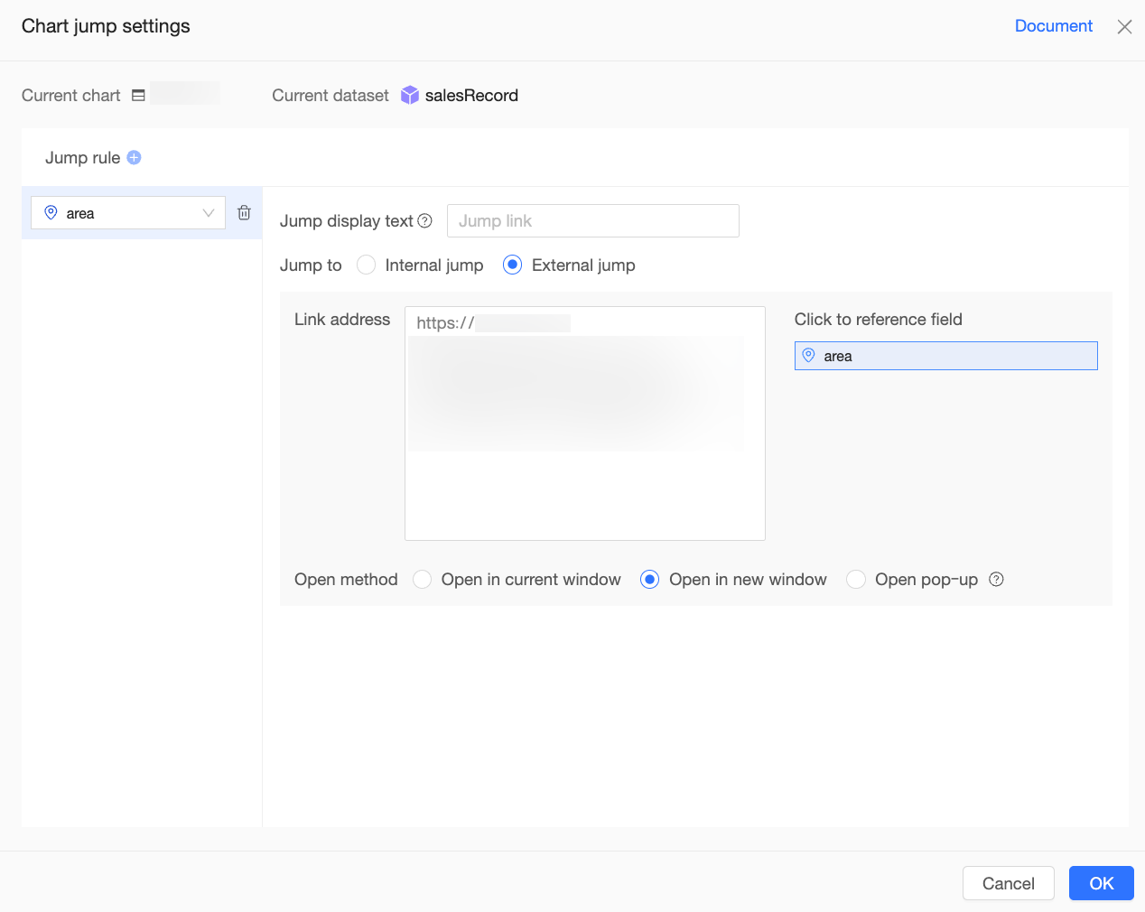Click the Click to reference field label
Viewport: 1145px width, 912px height.
(x=879, y=320)
